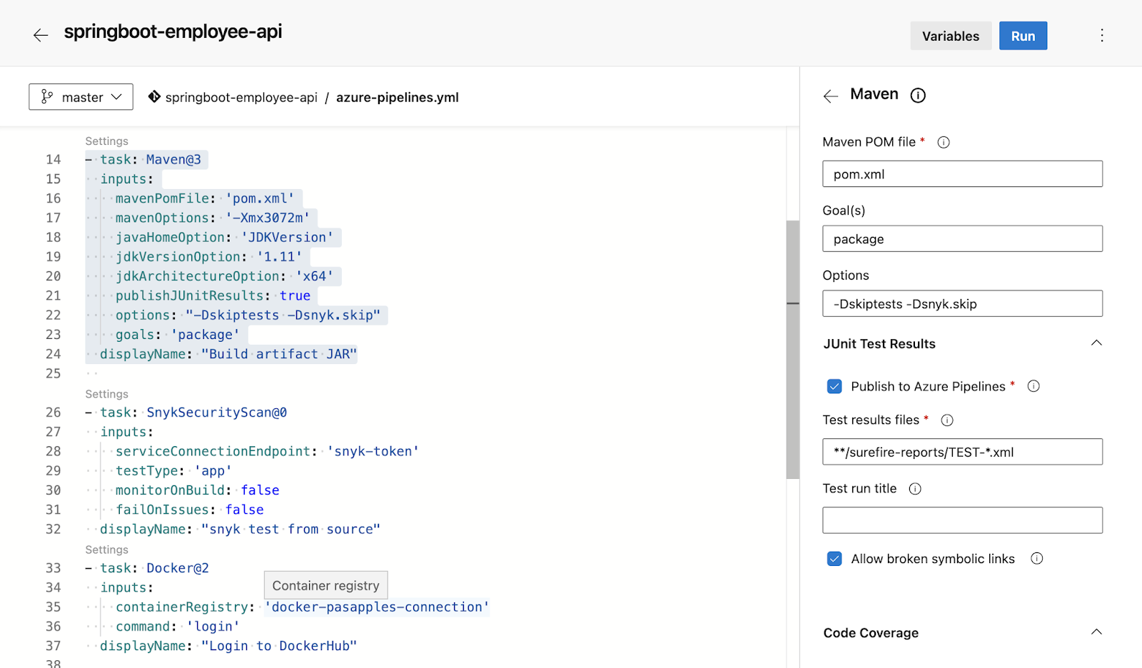Click the branch icon in master selector
Viewport: 1142px width, 668px height.
click(x=47, y=97)
